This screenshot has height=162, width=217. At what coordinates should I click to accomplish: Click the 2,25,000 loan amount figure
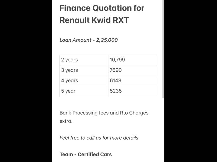pyautogui.click(x=107, y=40)
